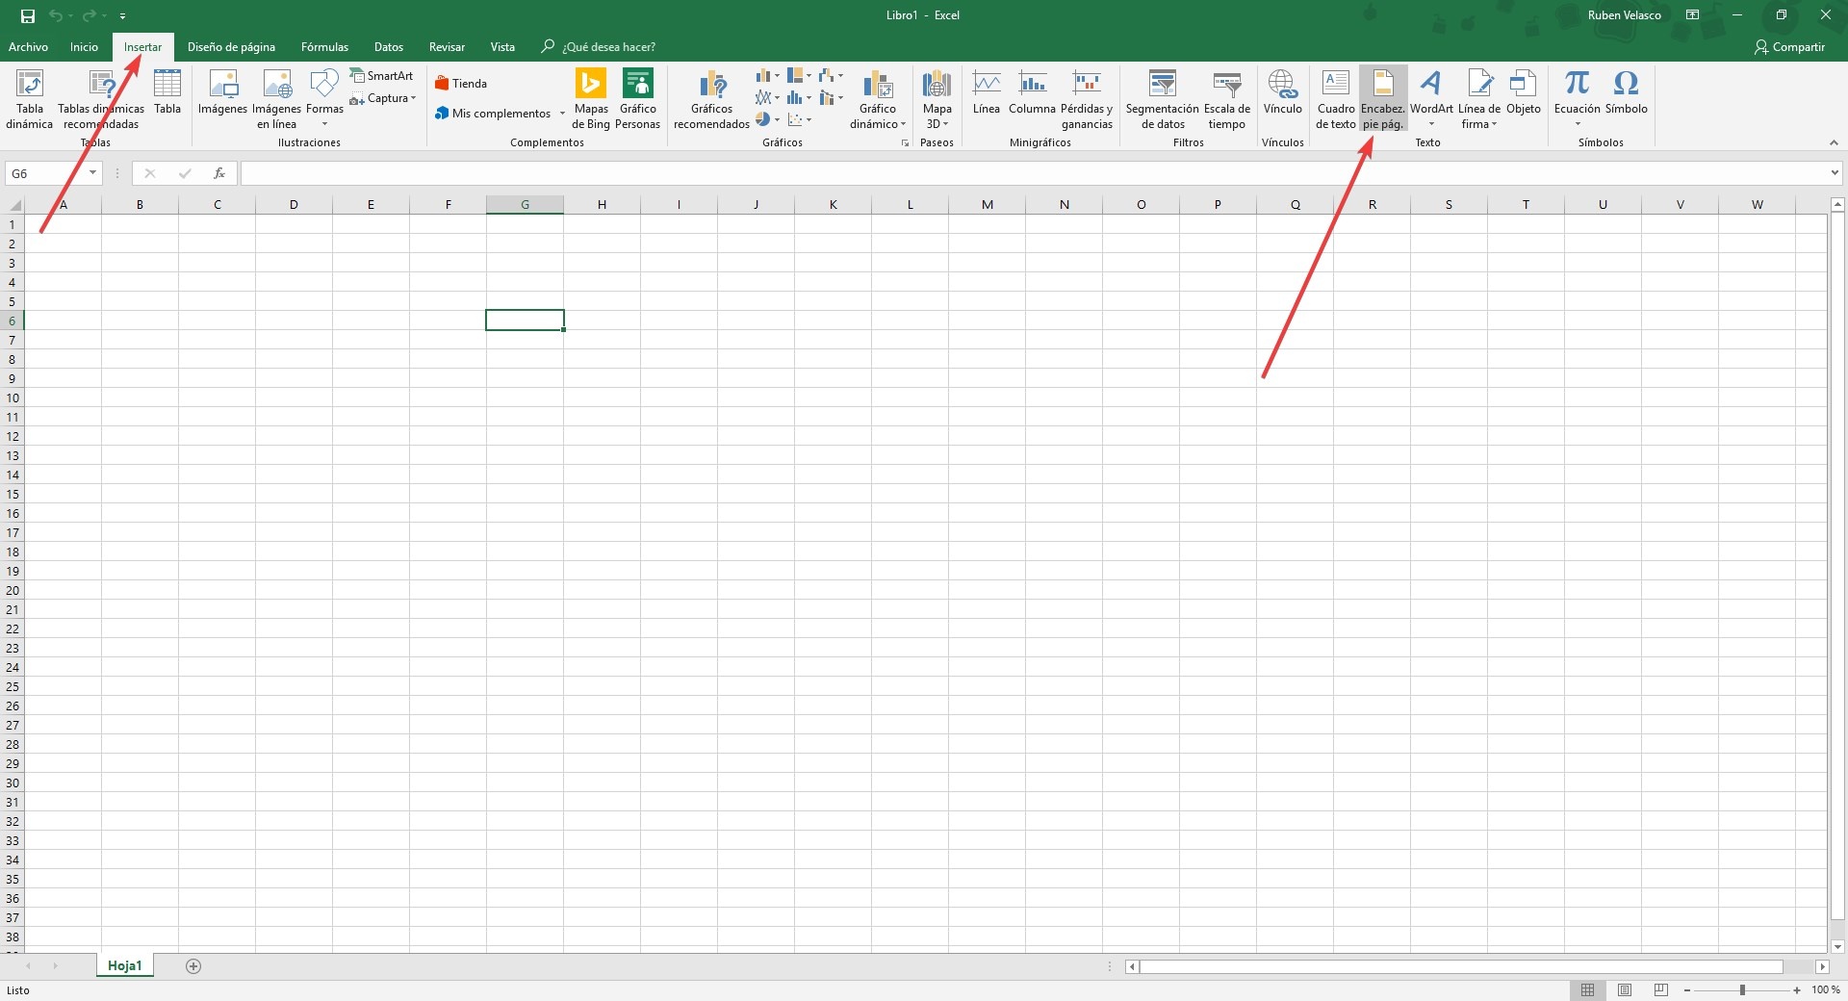The height and width of the screenshot is (1001, 1848).
Task: Open Gráficos recomendados
Action: click(711, 98)
